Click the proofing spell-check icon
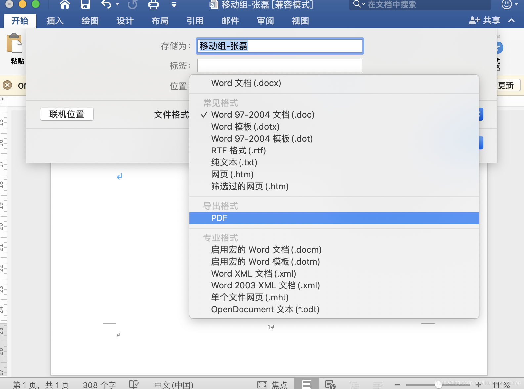524x389 pixels. (134, 384)
